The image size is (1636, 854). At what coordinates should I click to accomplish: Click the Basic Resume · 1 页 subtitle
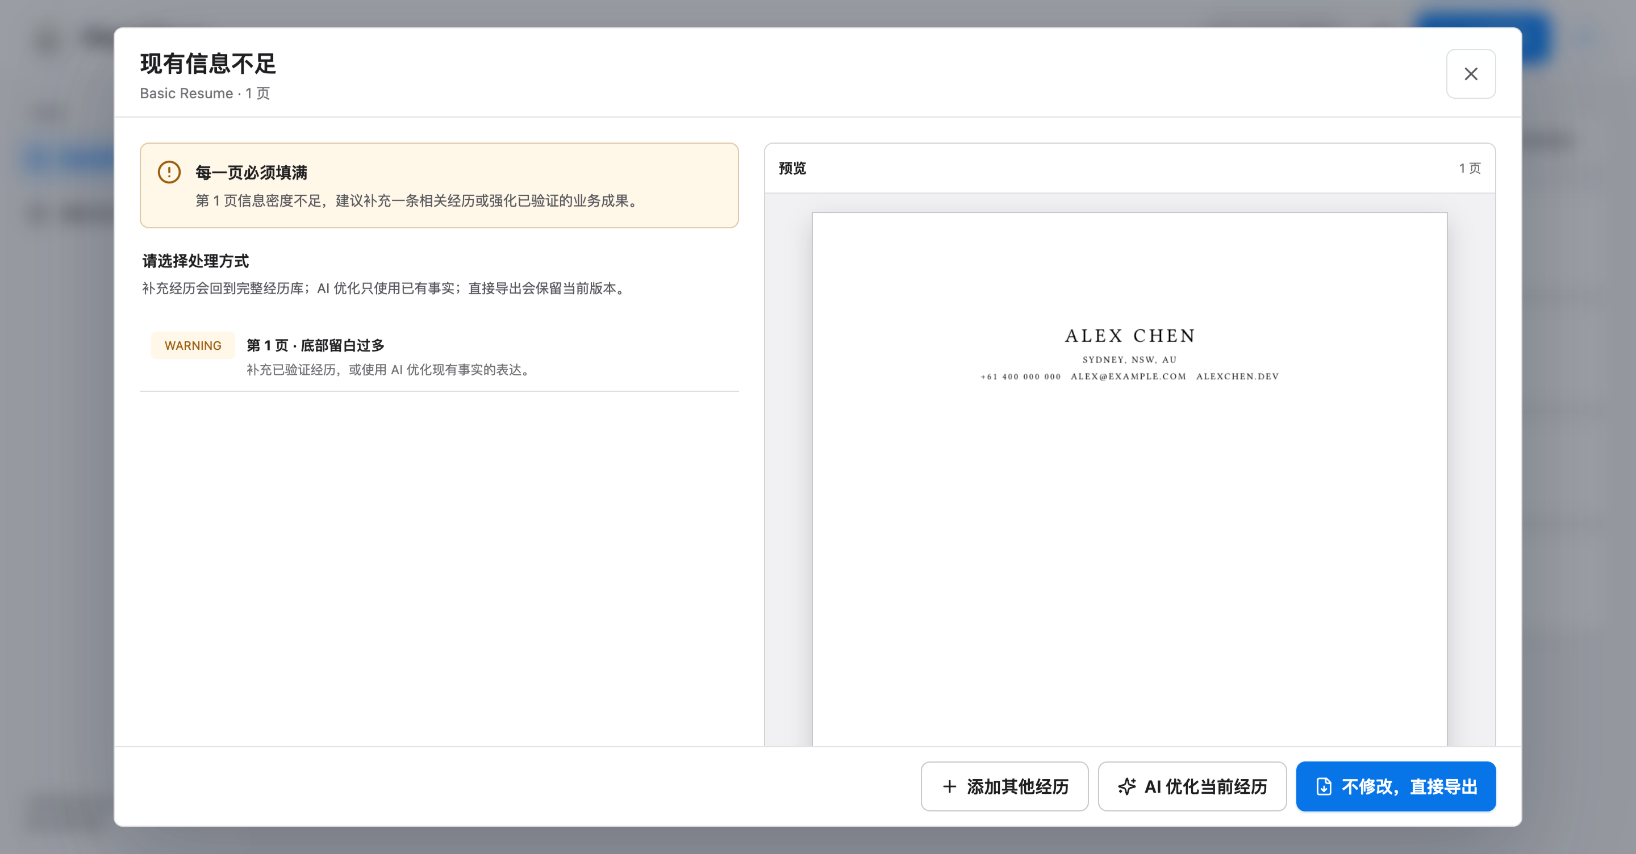coord(204,93)
